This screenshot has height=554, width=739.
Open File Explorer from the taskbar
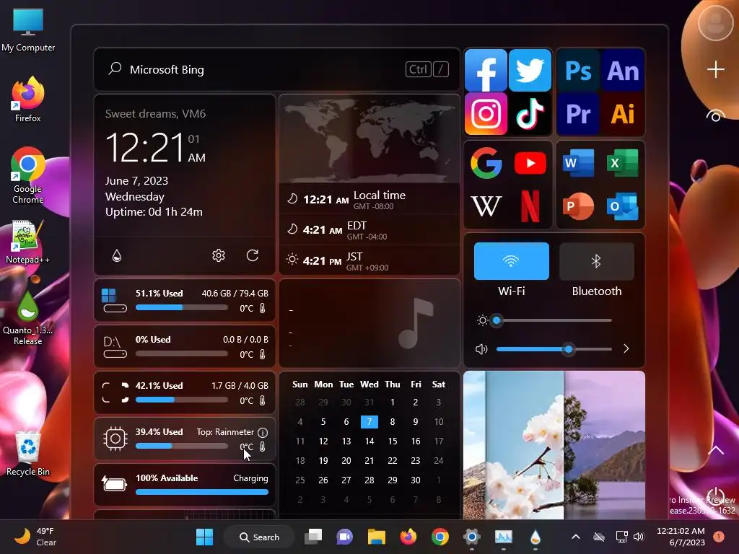(377, 537)
